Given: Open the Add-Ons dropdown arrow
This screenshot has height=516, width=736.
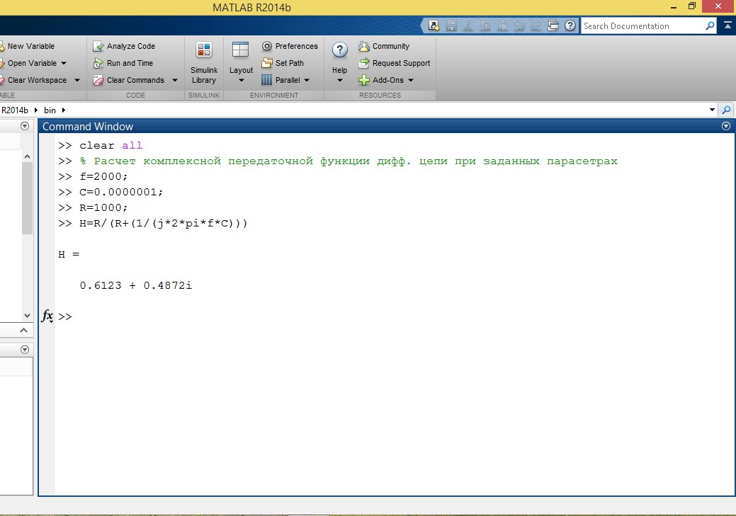Looking at the screenshot, I should click(411, 80).
